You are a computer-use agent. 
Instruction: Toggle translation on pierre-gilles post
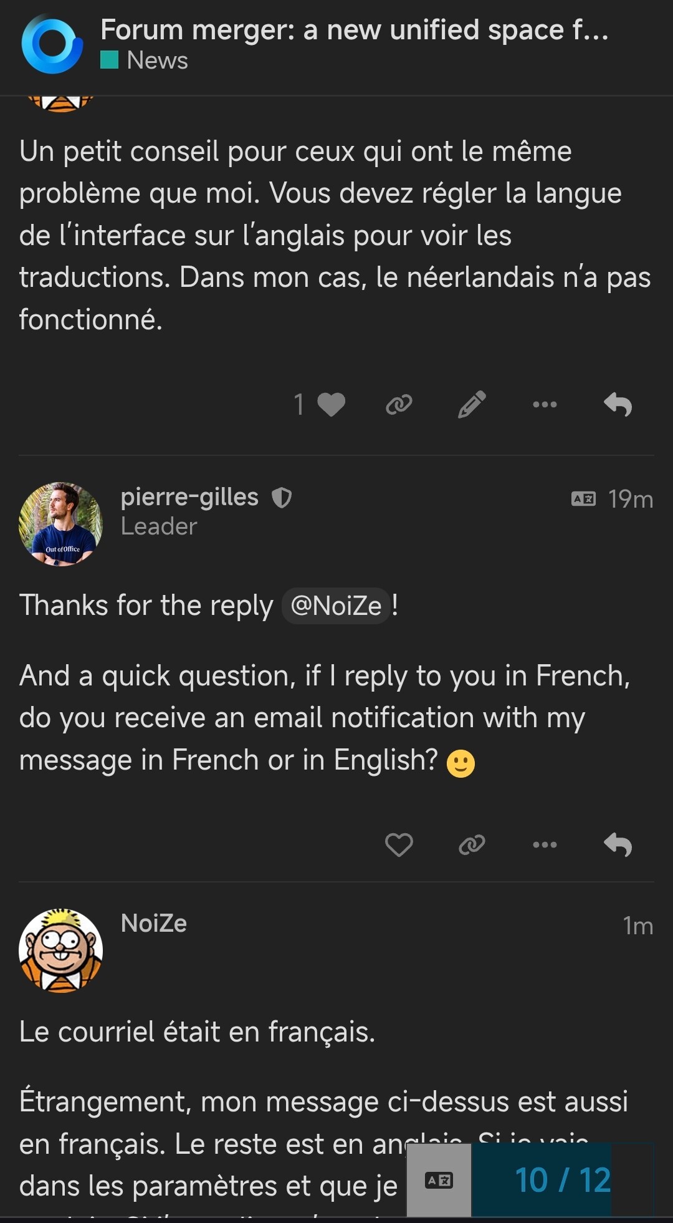coord(583,499)
